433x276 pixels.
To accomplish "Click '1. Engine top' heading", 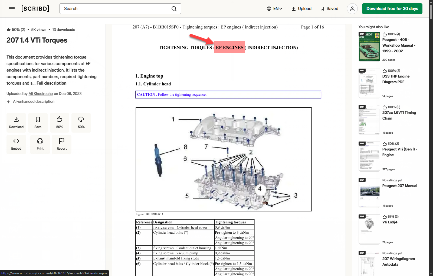I will pos(149,76).
